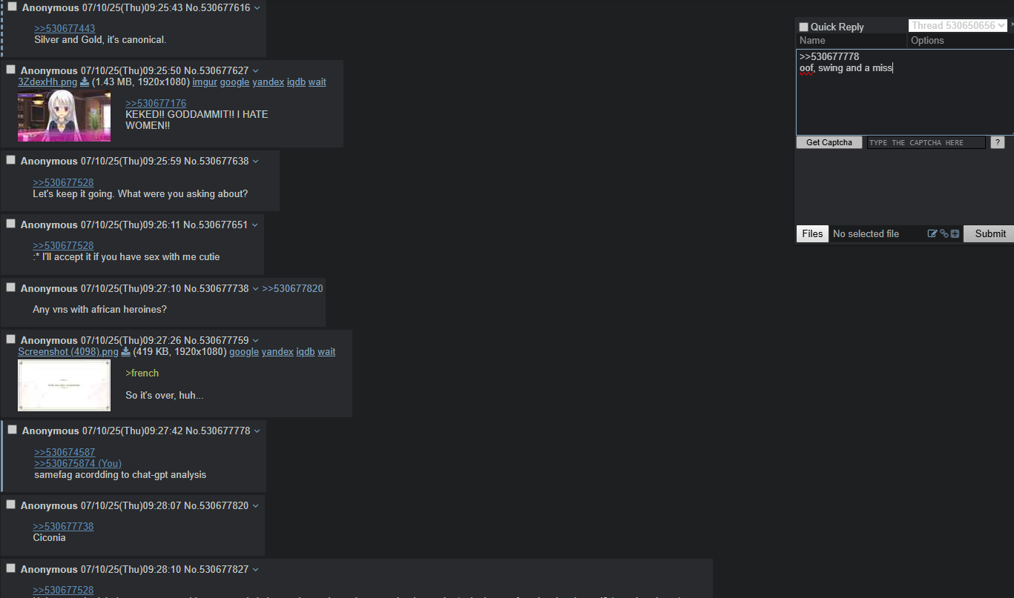Click the iqdb link for Screenshot (4098).png
The image size is (1014, 598).
[306, 352]
